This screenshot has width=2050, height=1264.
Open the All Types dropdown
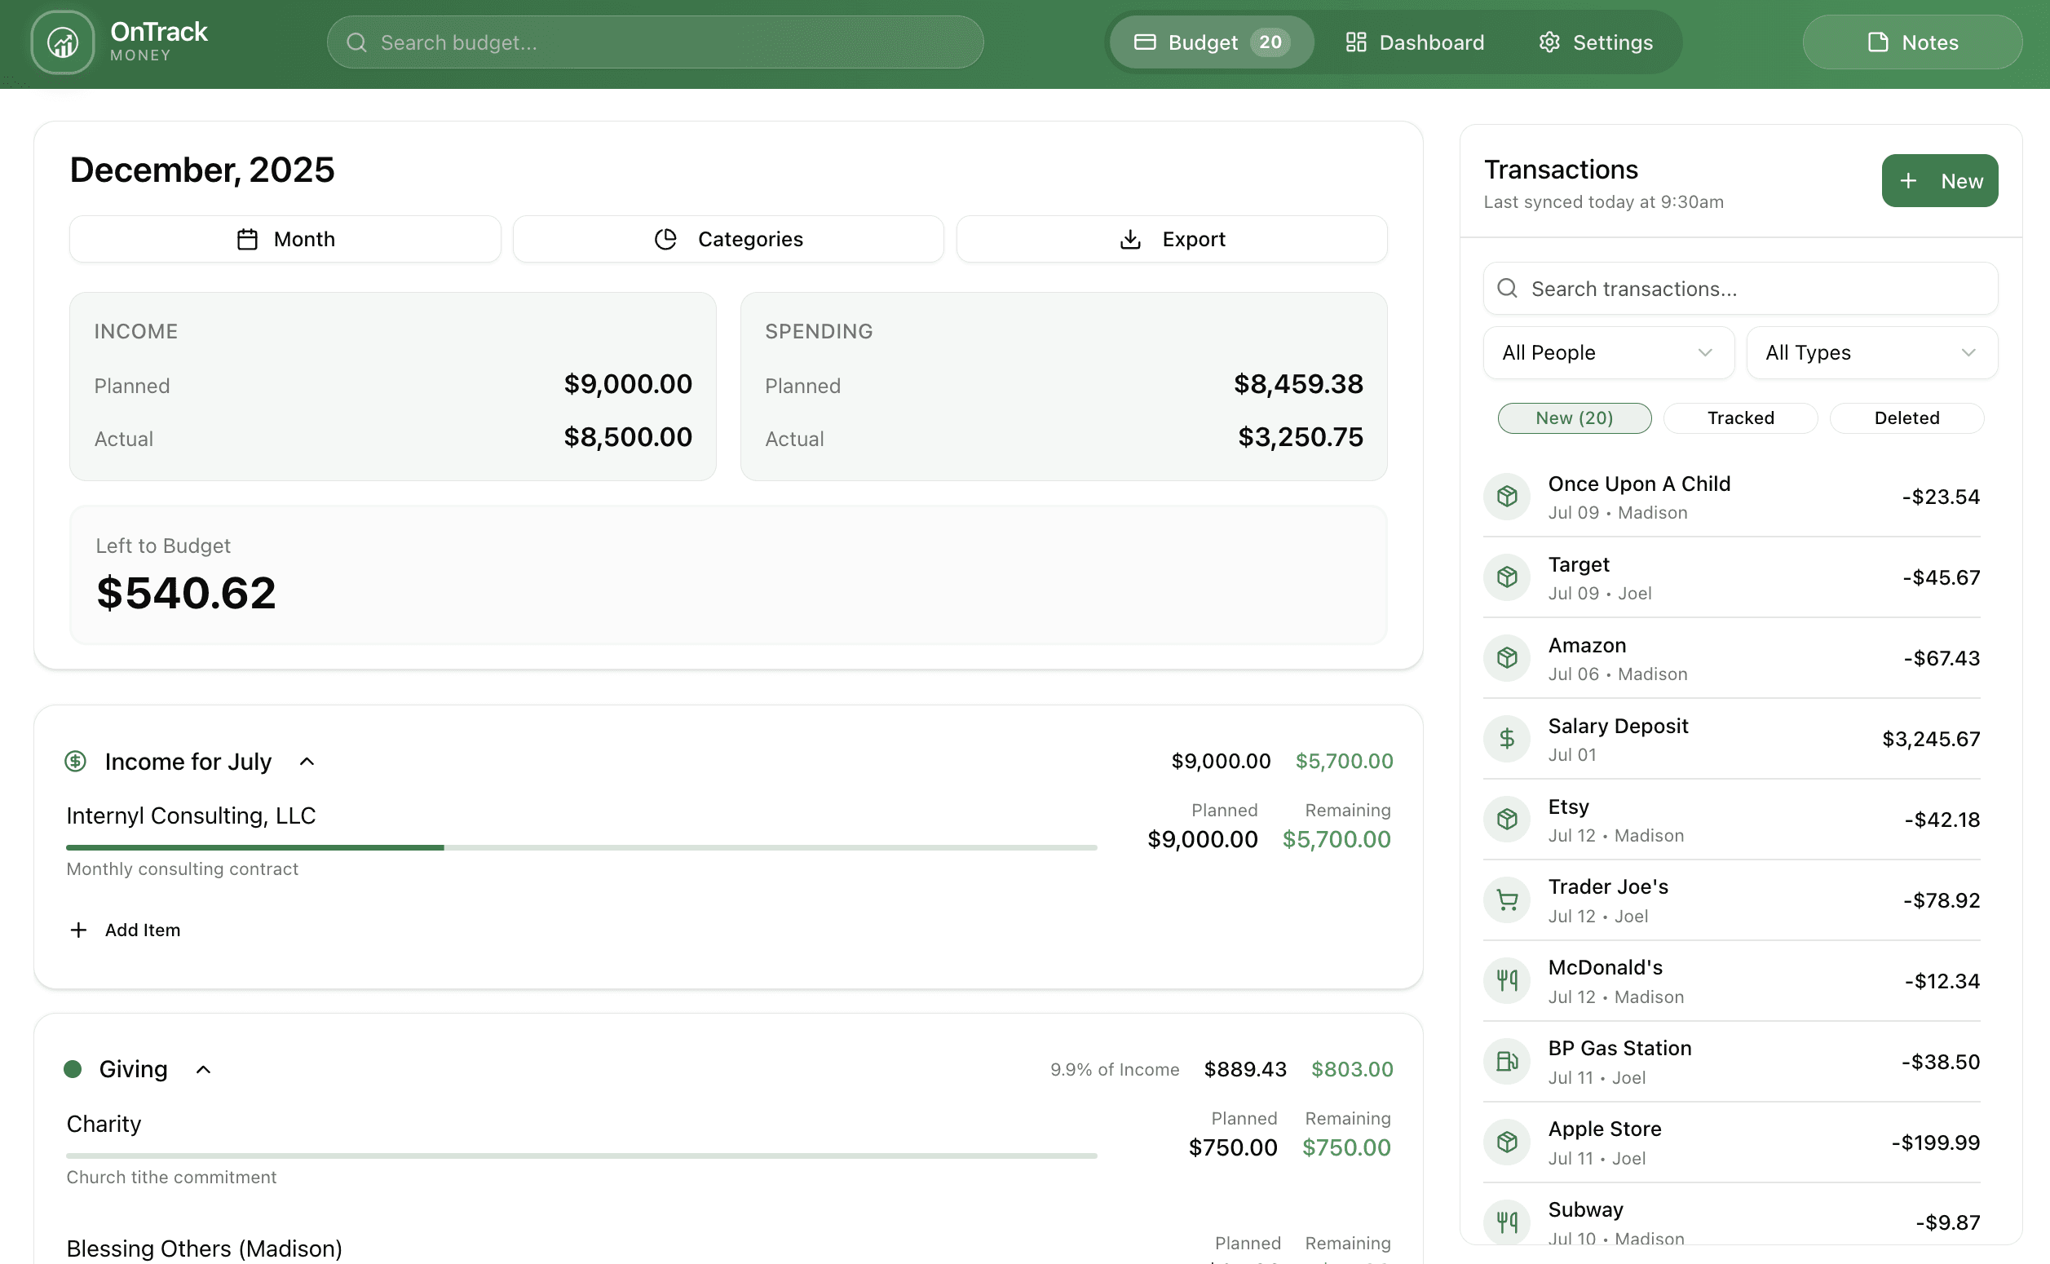coord(1871,352)
